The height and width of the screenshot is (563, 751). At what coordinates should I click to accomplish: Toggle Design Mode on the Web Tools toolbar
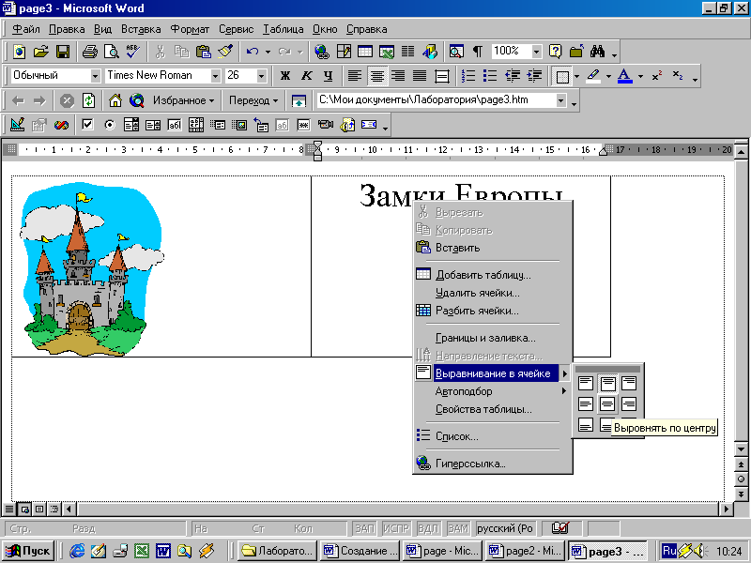click(18, 126)
